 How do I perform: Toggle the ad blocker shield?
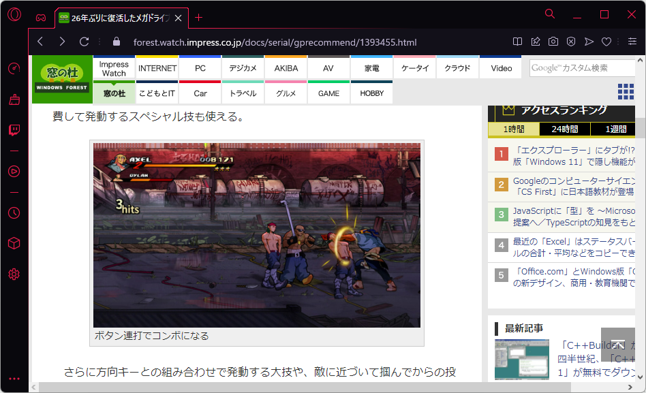click(x=571, y=42)
